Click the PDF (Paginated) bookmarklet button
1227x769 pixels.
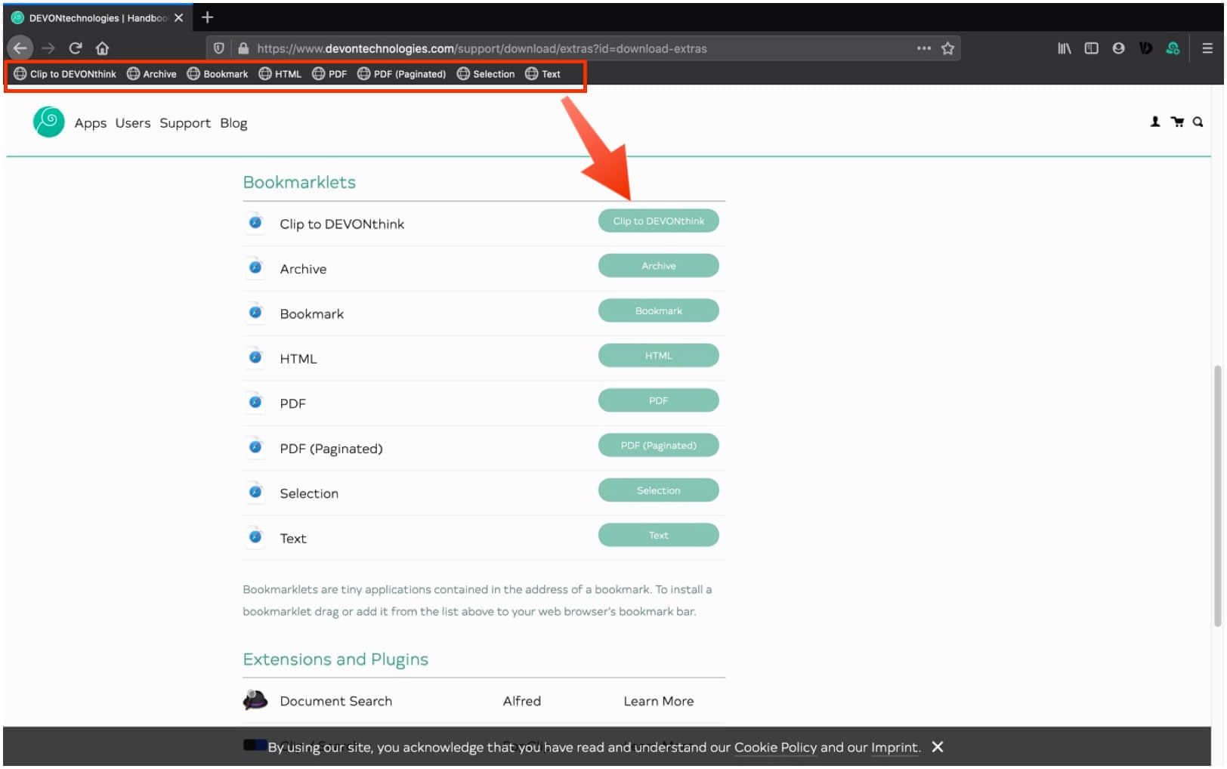coord(658,446)
